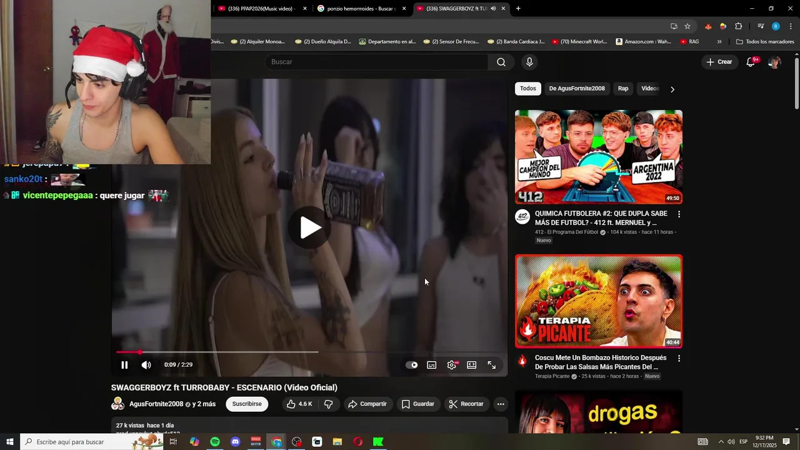The height and width of the screenshot is (450, 800).
Task: Select the Rap filter chip
Action: 623,89
